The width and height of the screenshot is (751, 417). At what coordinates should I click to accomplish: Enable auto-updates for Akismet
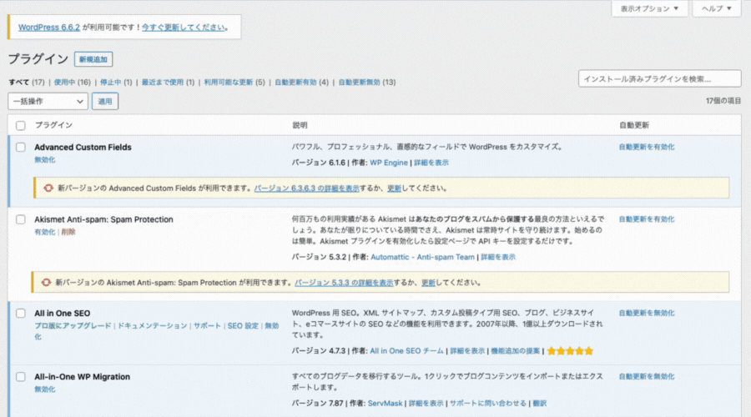pos(647,219)
